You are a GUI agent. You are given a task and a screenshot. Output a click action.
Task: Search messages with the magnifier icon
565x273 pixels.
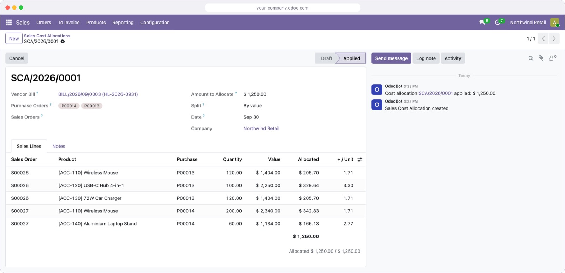pyautogui.click(x=531, y=58)
